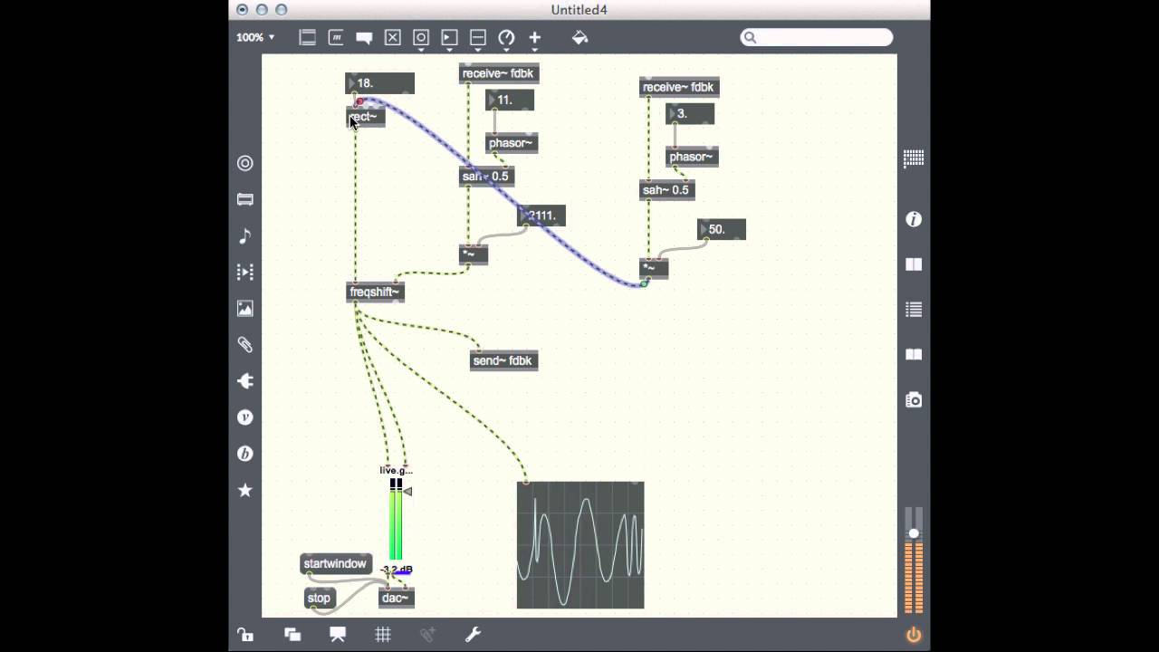Viewport: 1159px width, 652px height.
Task: Open the slider toolbar menu
Action: (478, 37)
